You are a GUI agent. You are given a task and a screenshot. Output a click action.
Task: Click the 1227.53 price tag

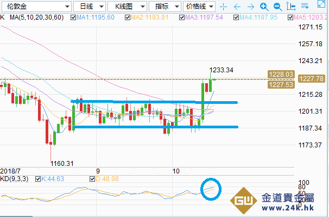pyautogui.click(x=281, y=84)
